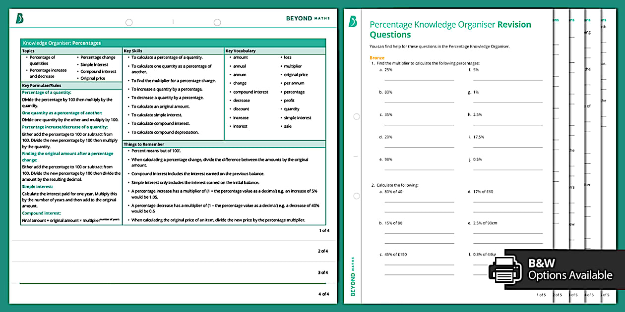Click the Beyond logo beside the Revision Questions title

pyautogui.click(x=353, y=22)
